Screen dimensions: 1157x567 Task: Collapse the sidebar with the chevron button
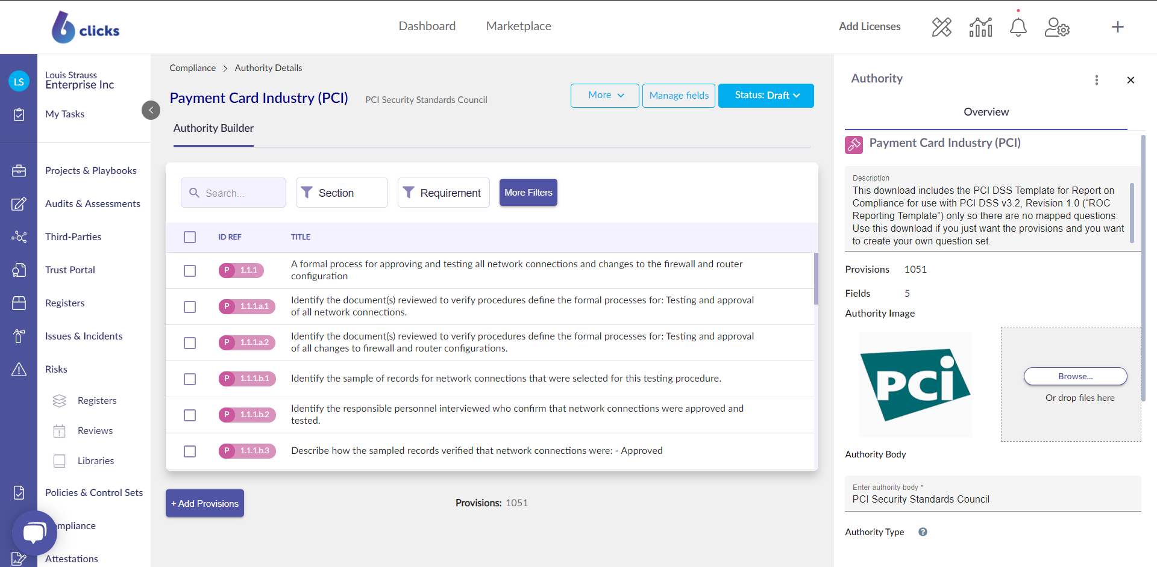pyautogui.click(x=151, y=110)
